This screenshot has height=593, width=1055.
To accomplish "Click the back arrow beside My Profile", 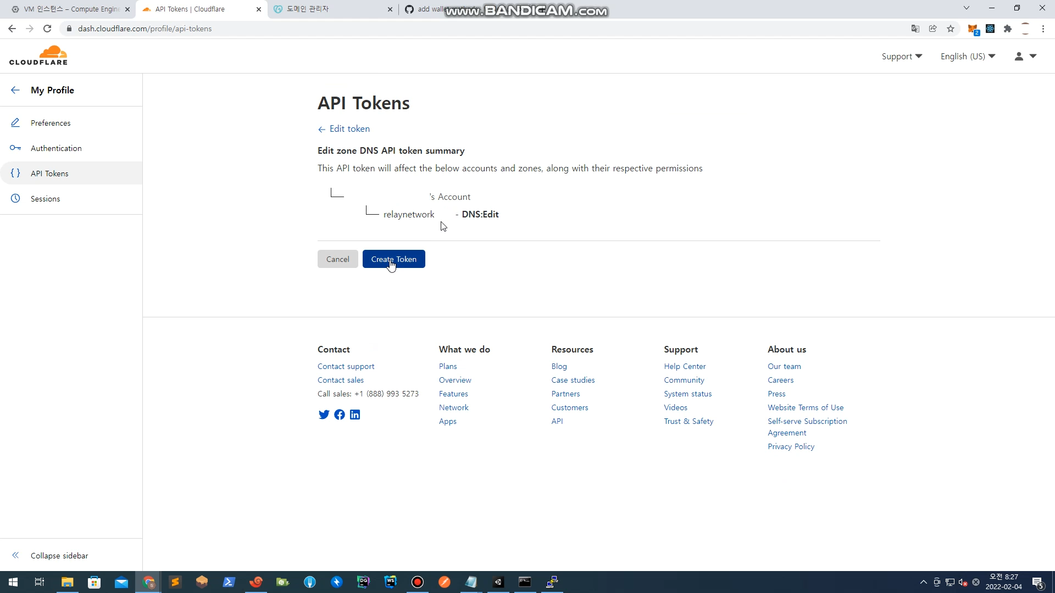I will [15, 90].
